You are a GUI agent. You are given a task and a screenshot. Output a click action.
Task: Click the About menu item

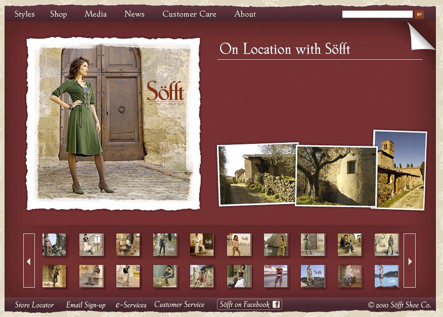[x=245, y=14]
